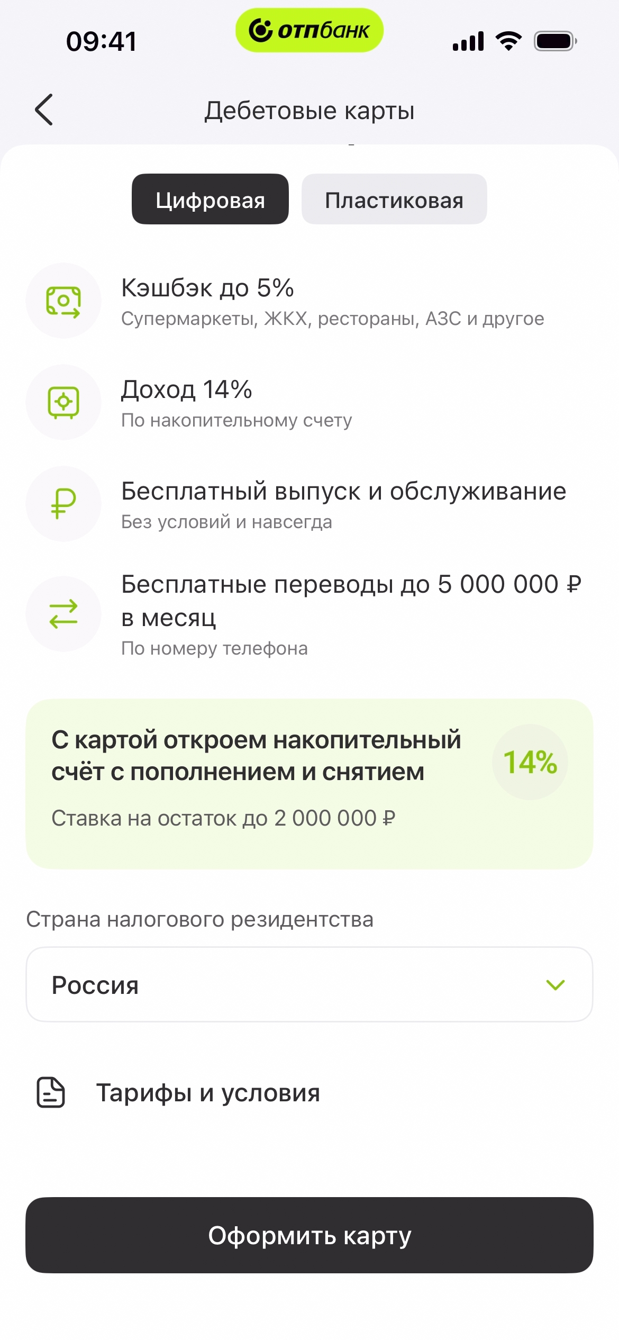Tap the Wi-Fi status icon
The image size is (619, 1340).
508,41
